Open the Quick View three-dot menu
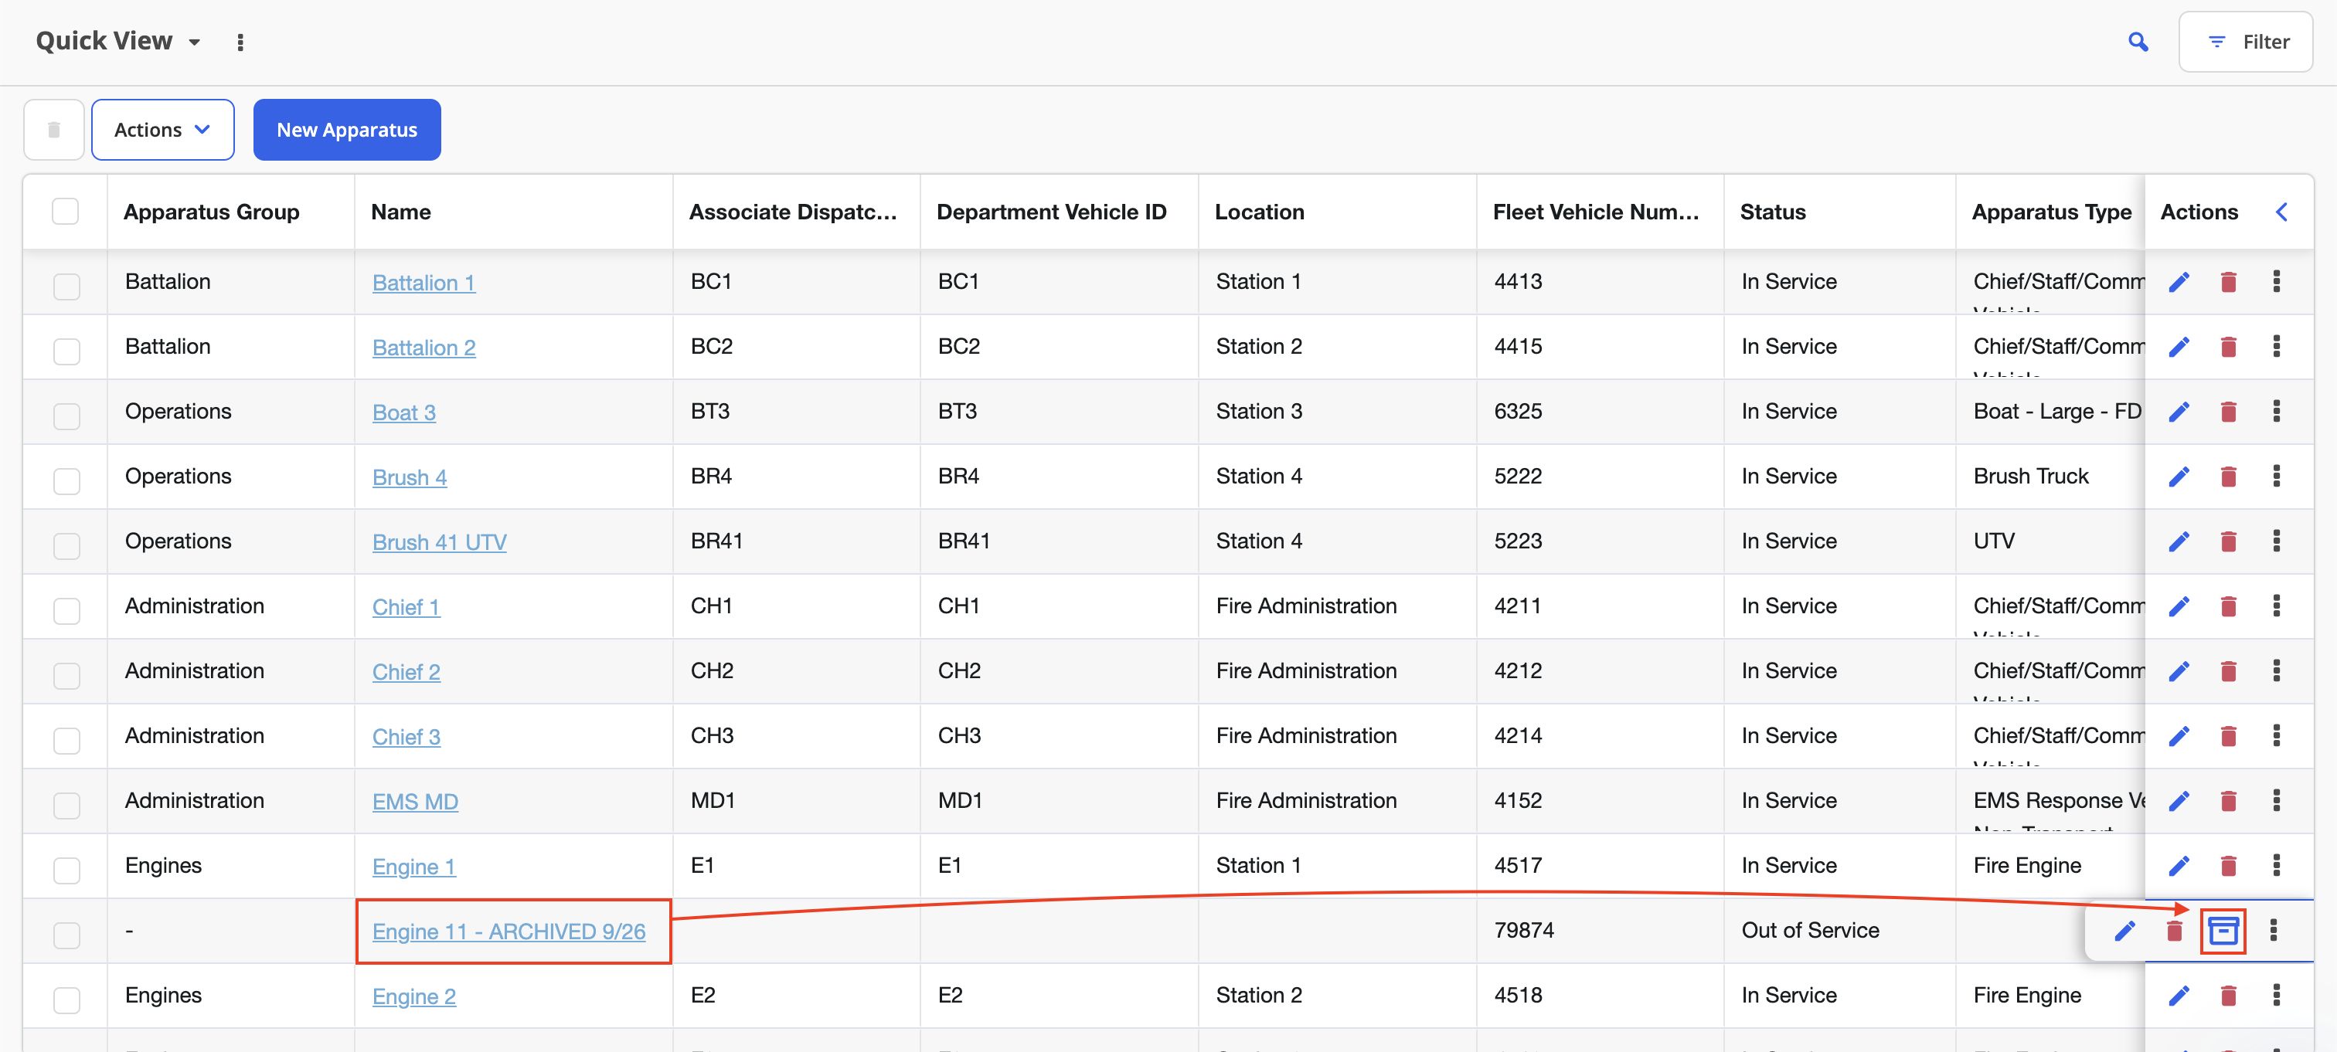 240,42
